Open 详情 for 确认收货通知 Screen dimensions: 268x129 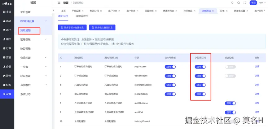click(257, 94)
